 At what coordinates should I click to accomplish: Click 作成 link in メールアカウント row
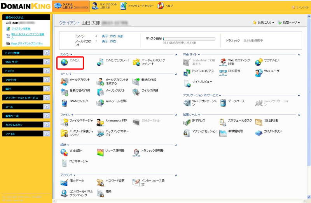click(x=113, y=41)
